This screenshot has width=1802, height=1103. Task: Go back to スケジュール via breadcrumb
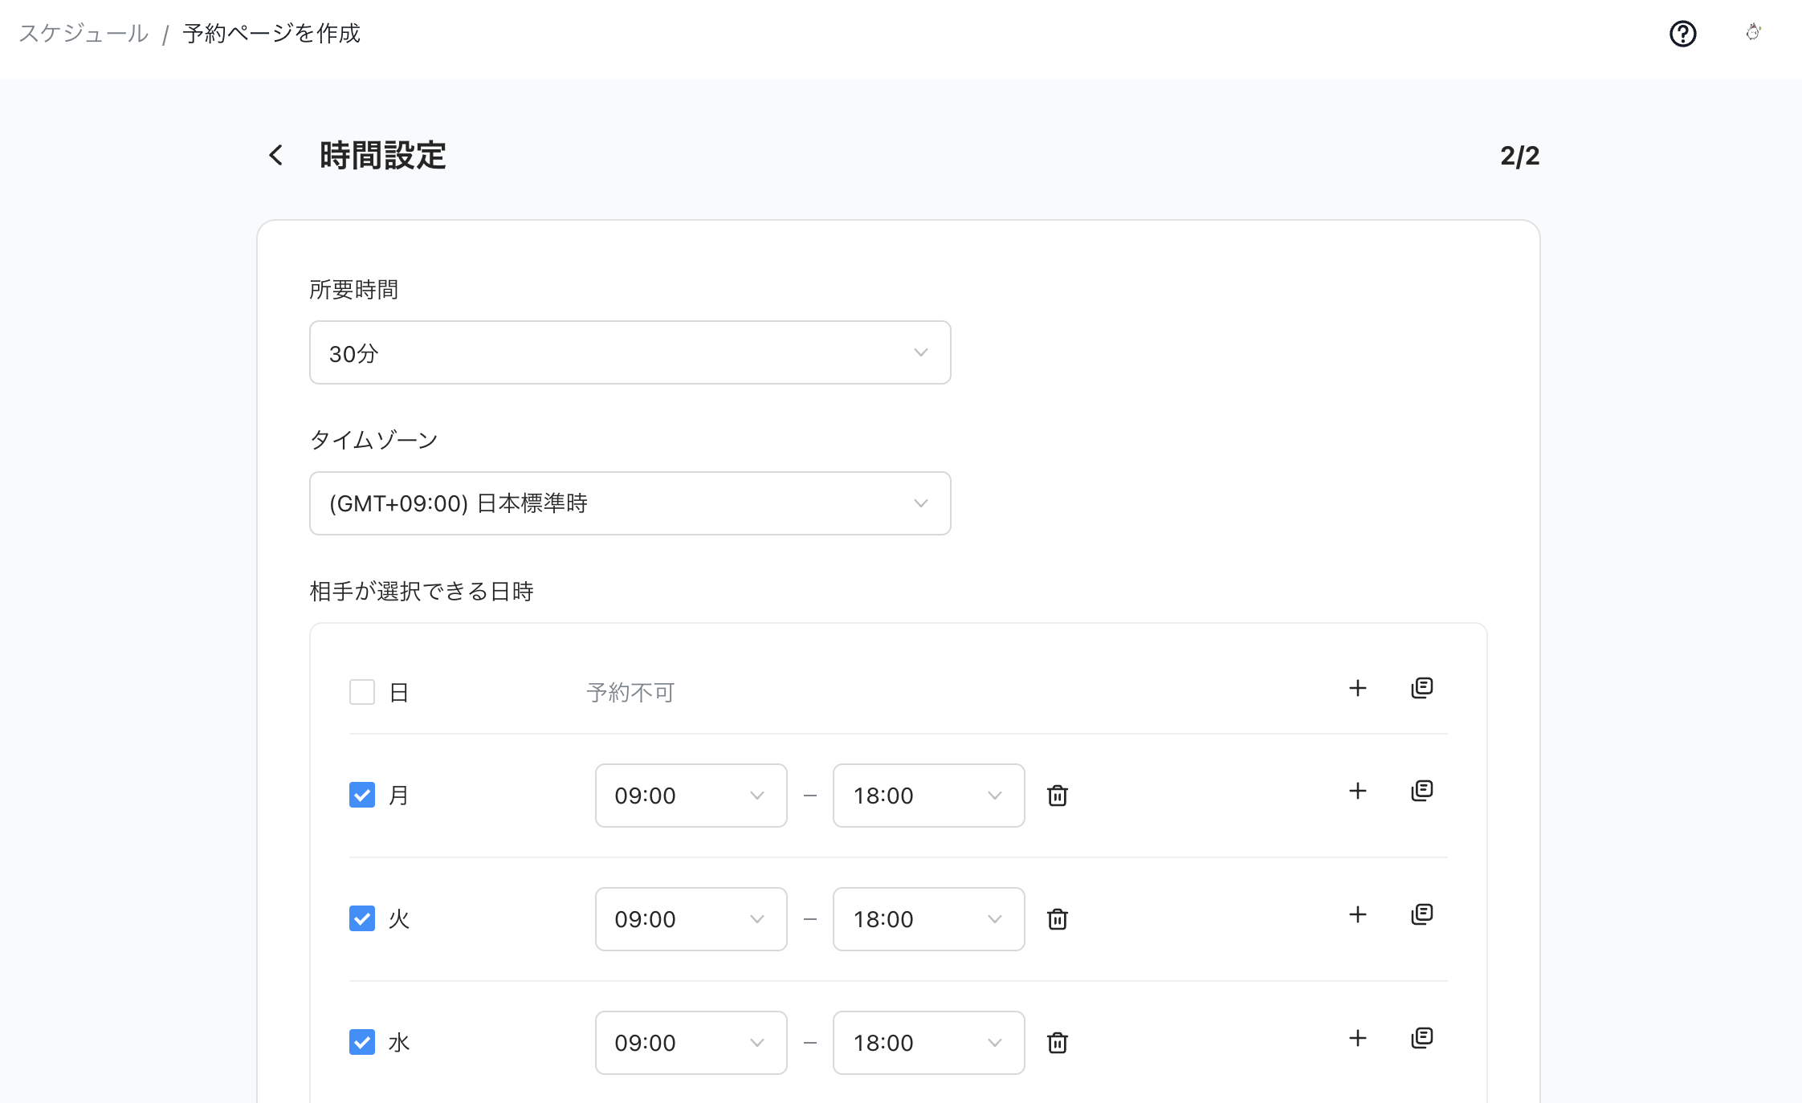tap(81, 33)
